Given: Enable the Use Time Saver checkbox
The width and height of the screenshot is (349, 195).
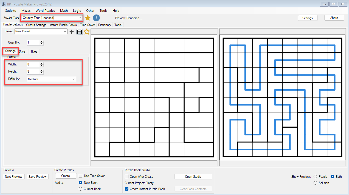Looking at the screenshot, I should click(81, 176).
